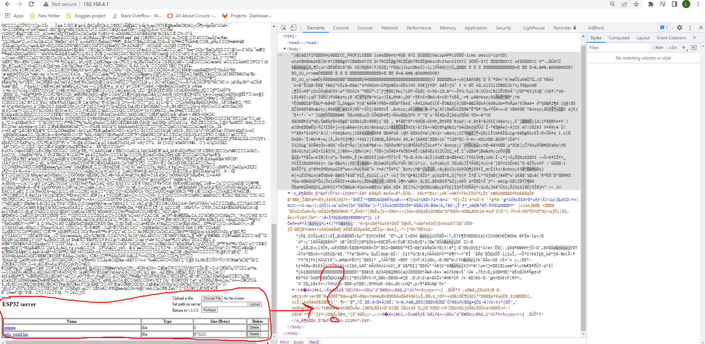The height and width of the screenshot is (344, 705).
Task: Close the DevTools panel
Action: pos(701,28)
